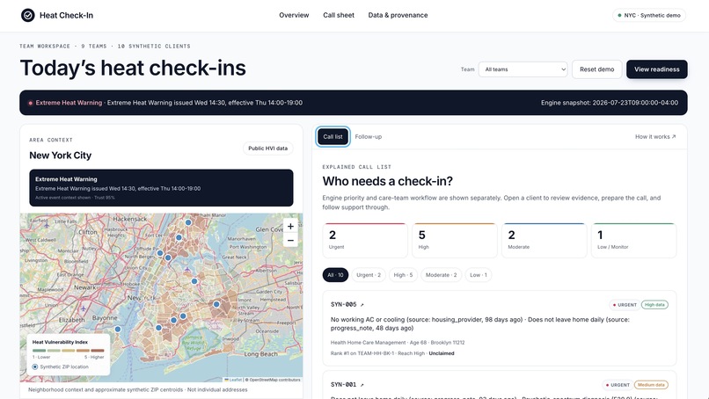
Task: Switch to the Follow-up tab
Action: pyautogui.click(x=368, y=137)
